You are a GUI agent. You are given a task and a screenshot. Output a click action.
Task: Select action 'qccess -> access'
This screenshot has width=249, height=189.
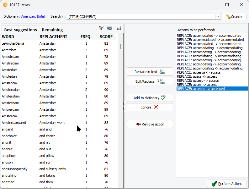[212, 81]
